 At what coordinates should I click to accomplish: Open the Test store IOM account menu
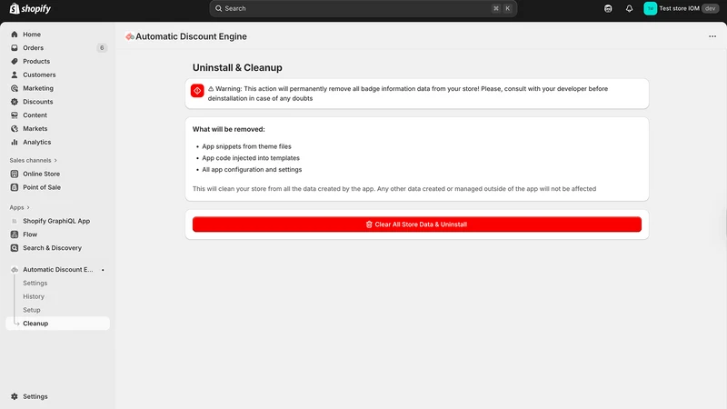pos(681,8)
